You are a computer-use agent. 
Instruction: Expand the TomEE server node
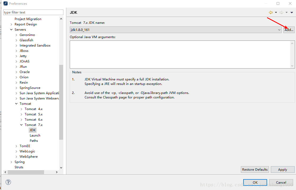pyautogui.click(x=16, y=146)
